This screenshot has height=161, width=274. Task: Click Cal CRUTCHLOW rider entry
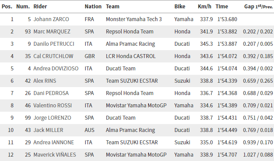coord(53,56)
